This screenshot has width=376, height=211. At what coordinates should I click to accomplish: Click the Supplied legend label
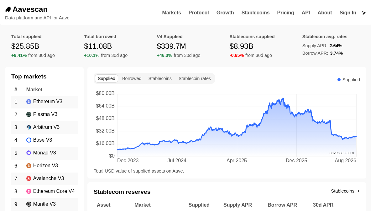pyautogui.click(x=351, y=80)
